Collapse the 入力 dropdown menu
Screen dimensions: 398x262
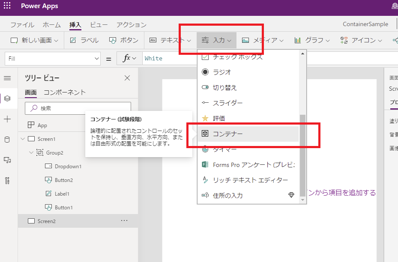click(216, 40)
